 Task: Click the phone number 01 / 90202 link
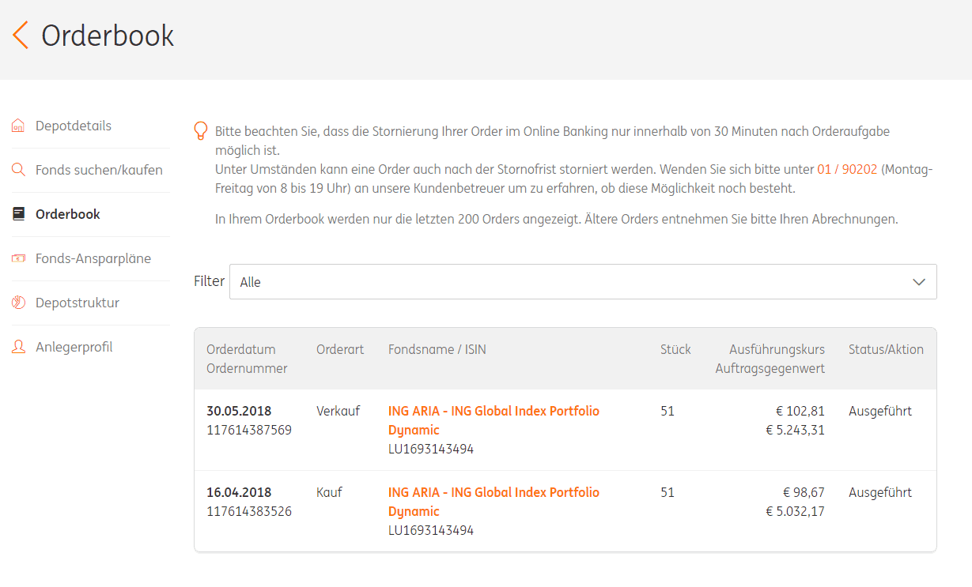click(847, 169)
